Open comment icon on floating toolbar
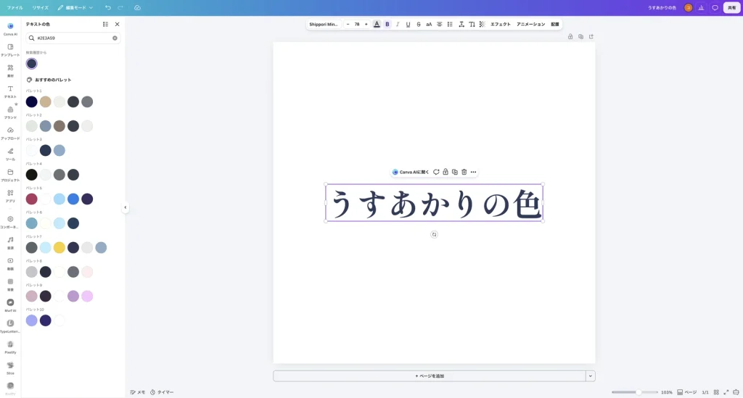Screen dimensions: 743x398 [436, 172]
